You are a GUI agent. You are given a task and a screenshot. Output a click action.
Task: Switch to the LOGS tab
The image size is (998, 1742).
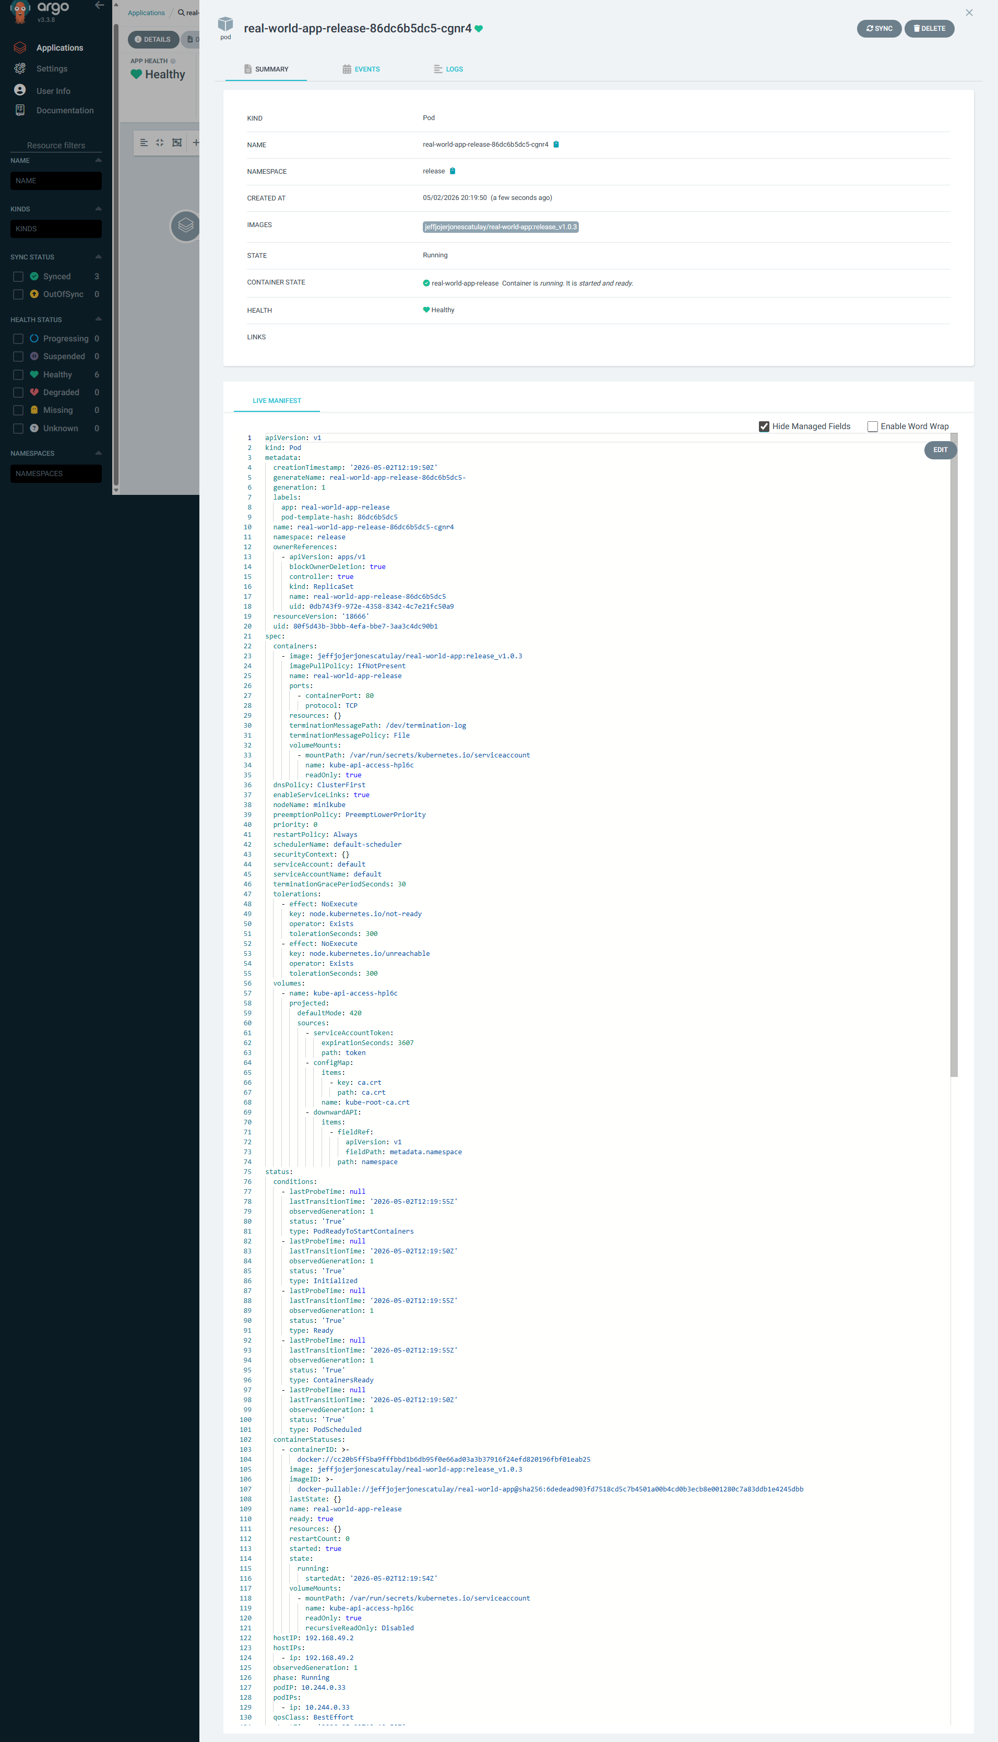[x=448, y=69]
